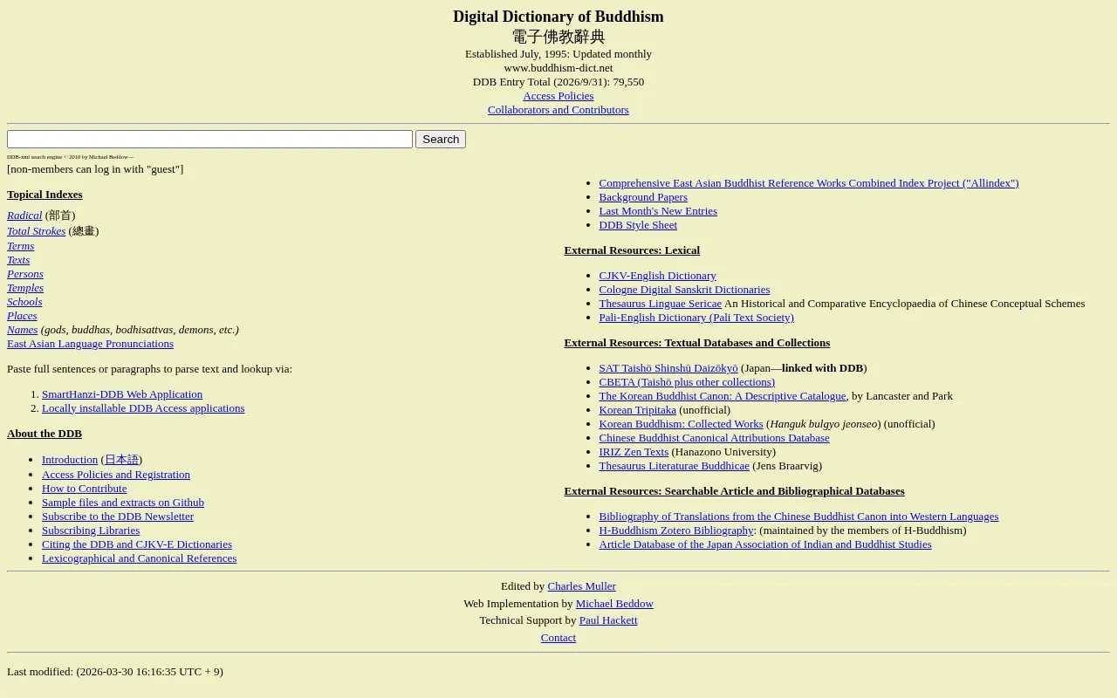This screenshot has height=698, width=1117.
Task: Browse the Persons index
Action: point(25,274)
